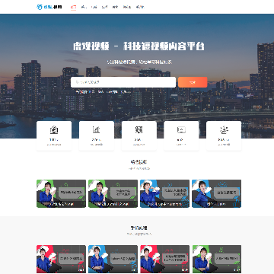The image size is (274, 274).
Task: Open the second green video thumbnail in the upper video row
Action: (113, 193)
